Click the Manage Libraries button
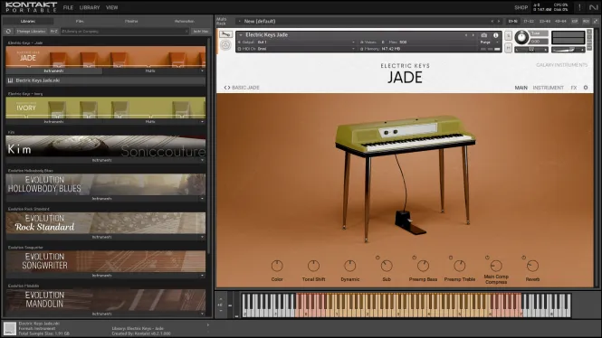The width and height of the screenshot is (602, 338). [31, 31]
